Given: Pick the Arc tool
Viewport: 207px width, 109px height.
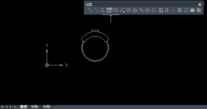Looking at the screenshot, I should (122, 10).
